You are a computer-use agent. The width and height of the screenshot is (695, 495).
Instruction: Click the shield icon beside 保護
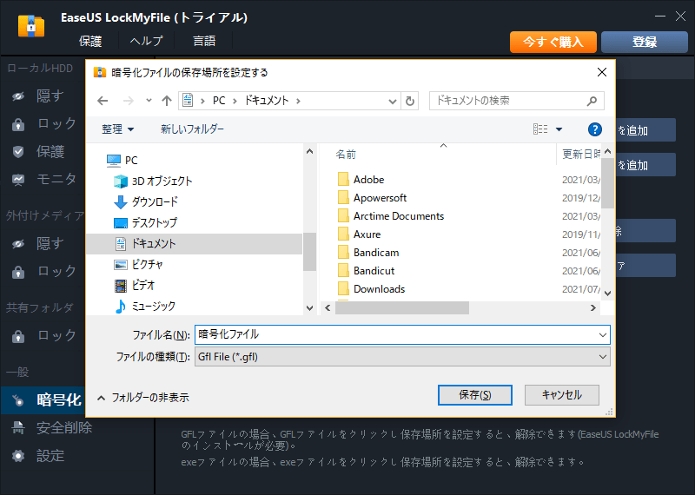point(18,152)
